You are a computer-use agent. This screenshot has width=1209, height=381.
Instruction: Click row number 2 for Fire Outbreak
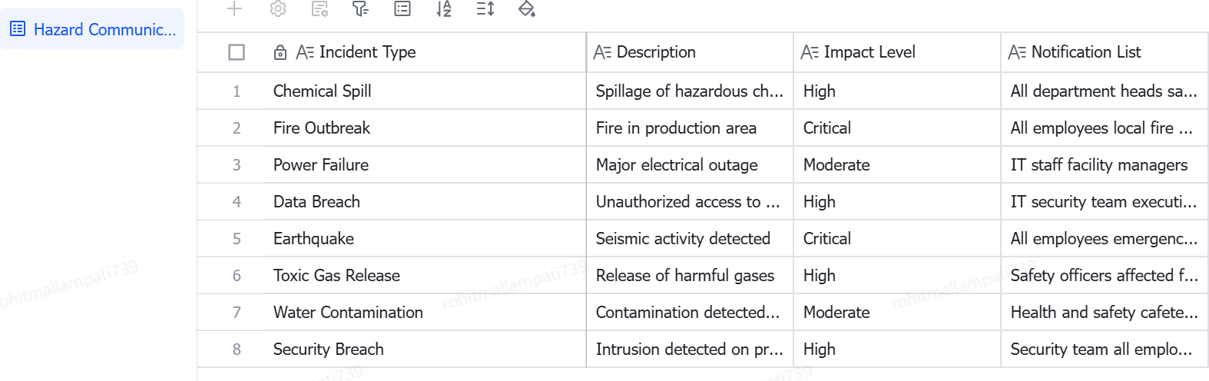237,128
